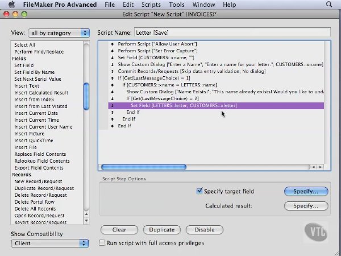Select Insert Calculated Result step
341x256 pixels.
(41, 93)
